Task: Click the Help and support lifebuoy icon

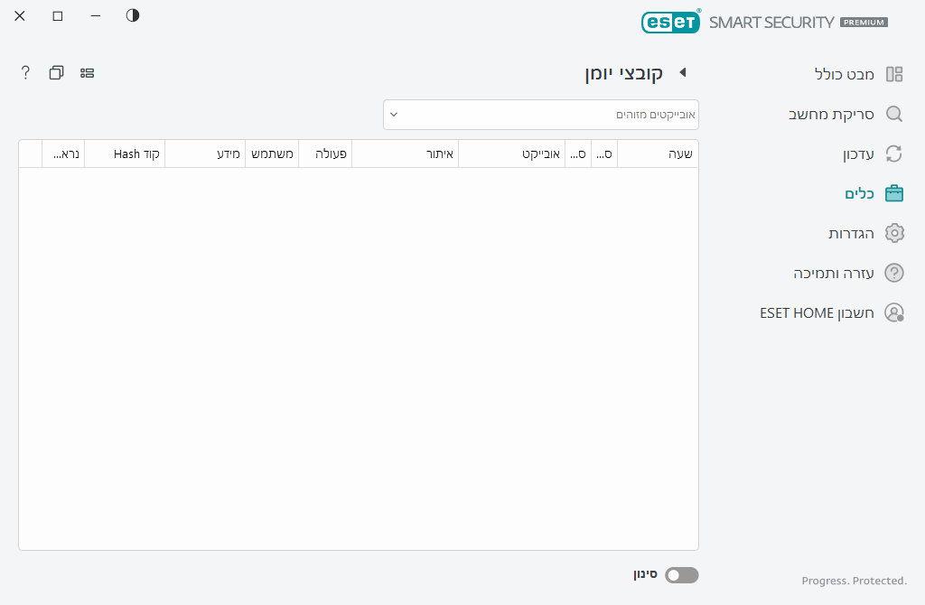Action: tap(894, 273)
